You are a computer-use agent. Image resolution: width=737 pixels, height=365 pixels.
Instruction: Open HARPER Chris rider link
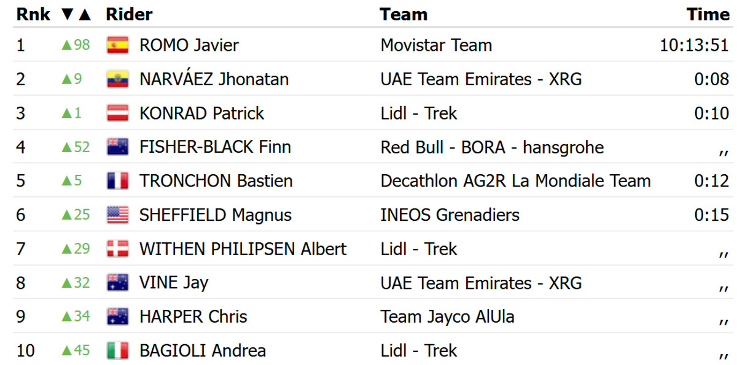point(193,317)
